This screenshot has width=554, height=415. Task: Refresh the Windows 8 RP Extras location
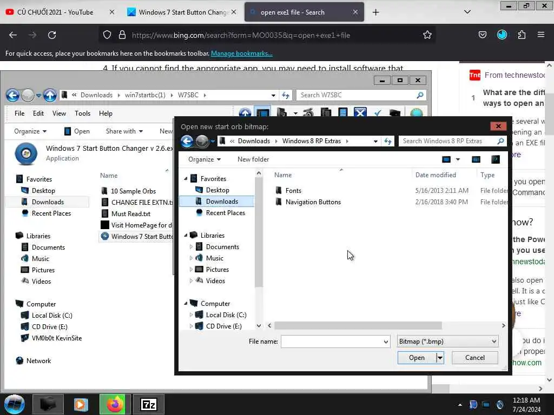pyautogui.click(x=388, y=141)
